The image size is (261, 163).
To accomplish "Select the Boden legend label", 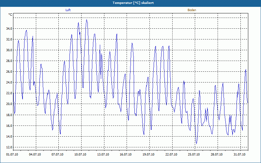I will [x=192, y=10].
